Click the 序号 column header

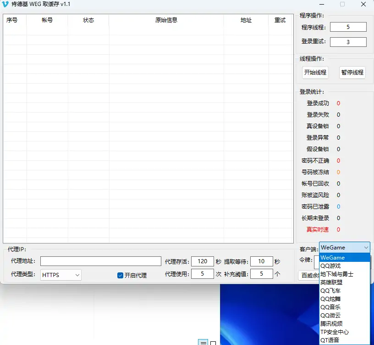pos(15,20)
